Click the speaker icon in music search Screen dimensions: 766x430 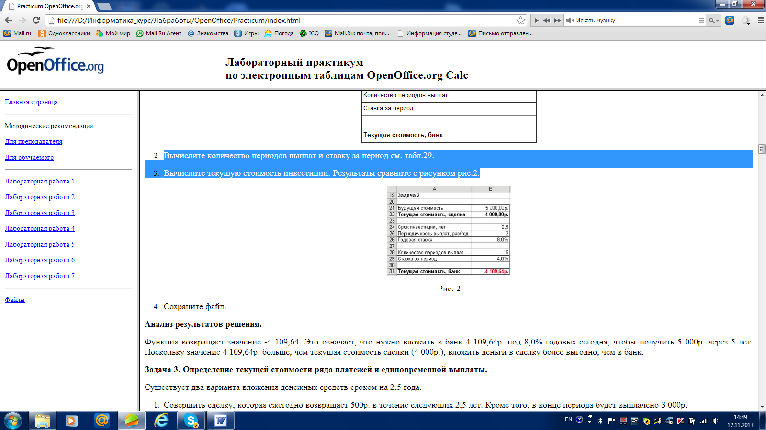pyautogui.click(x=570, y=21)
